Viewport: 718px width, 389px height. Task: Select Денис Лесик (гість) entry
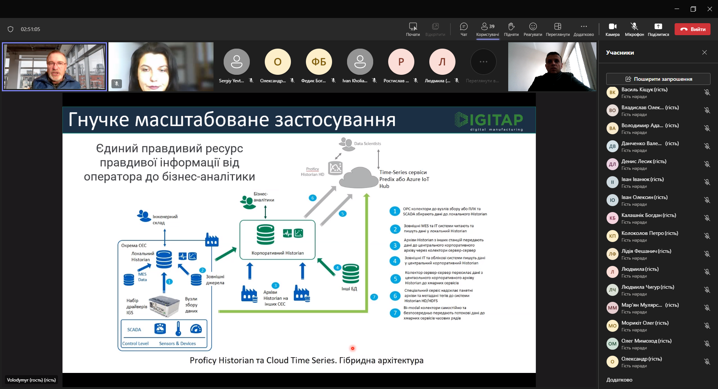[x=658, y=164]
